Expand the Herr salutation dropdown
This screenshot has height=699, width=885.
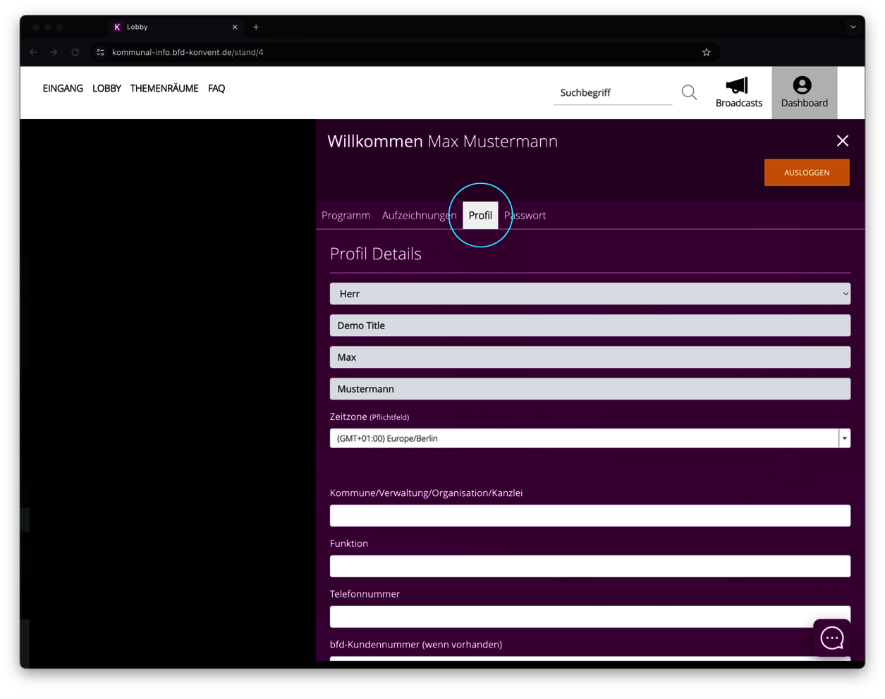[590, 294]
